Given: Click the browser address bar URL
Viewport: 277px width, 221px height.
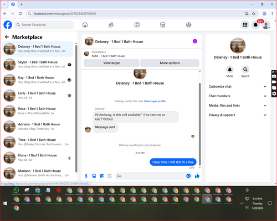Looking at the screenshot, I should pos(65,14).
